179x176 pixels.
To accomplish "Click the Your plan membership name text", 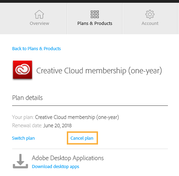I will click(x=77, y=117).
